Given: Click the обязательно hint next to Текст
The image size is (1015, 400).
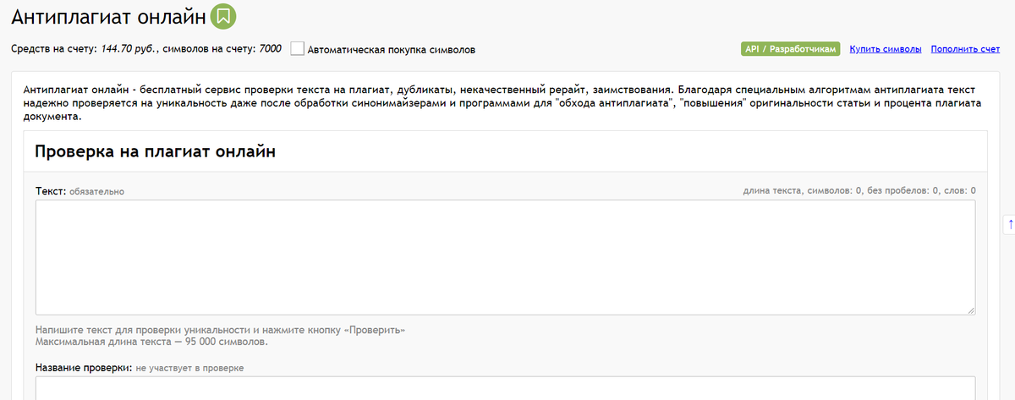Looking at the screenshot, I should point(96,192).
